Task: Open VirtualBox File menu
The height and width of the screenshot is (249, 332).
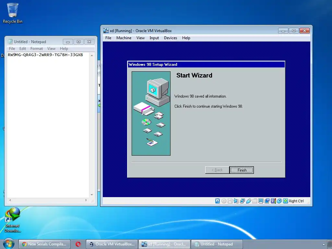Action: click(x=108, y=38)
